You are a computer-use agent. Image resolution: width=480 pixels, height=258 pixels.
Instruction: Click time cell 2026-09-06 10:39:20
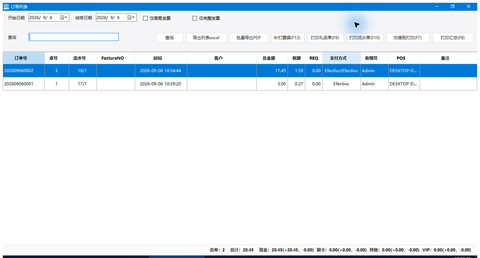[x=161, y=84]
